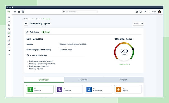Click the Learn more chevron arrow

(x=129, y=64)
